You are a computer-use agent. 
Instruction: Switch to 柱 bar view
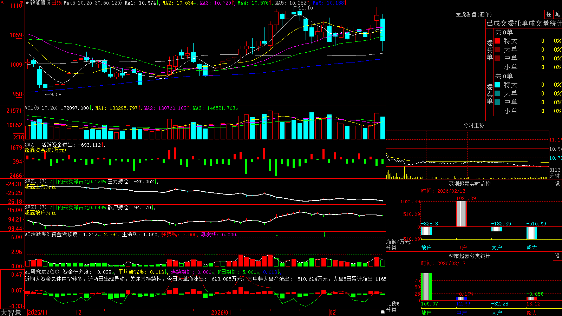(549, 14)
